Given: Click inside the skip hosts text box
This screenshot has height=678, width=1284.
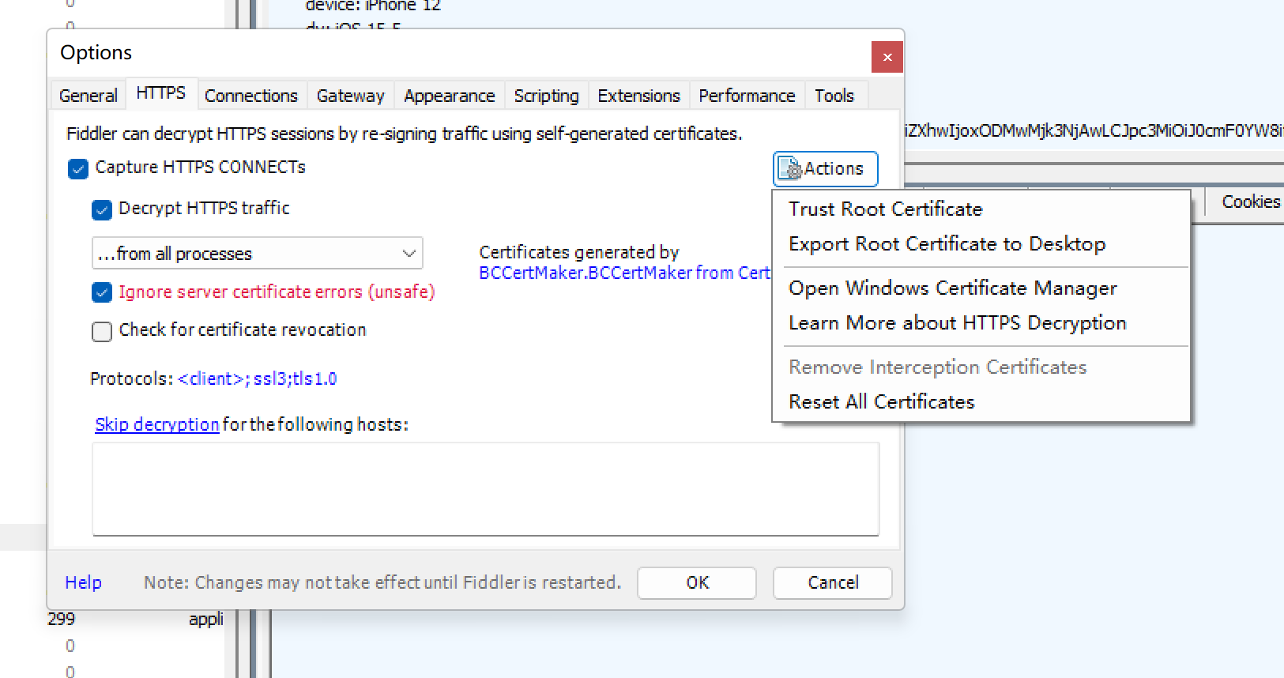Looking at the screenshot, I should tap(485, 488).
